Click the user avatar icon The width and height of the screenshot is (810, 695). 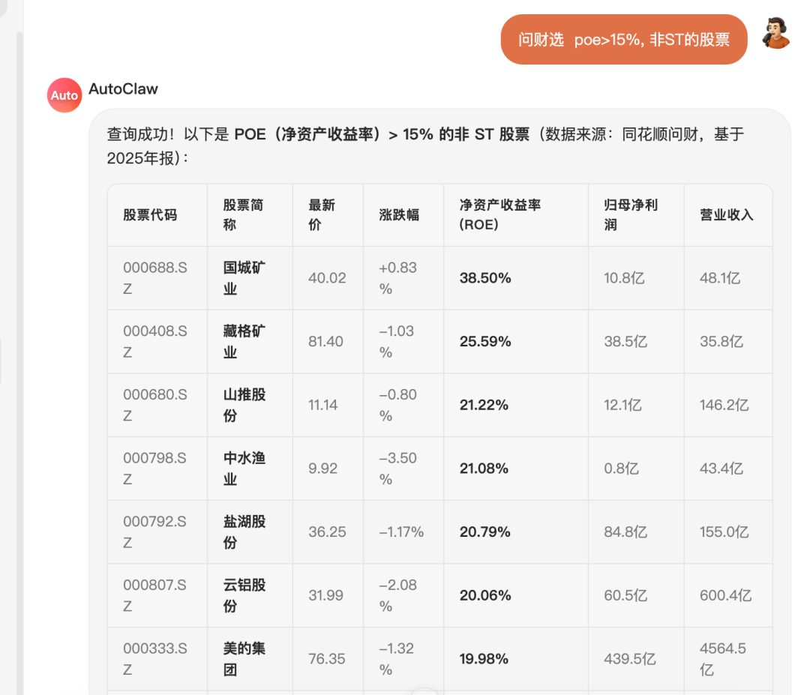[776, 33]
